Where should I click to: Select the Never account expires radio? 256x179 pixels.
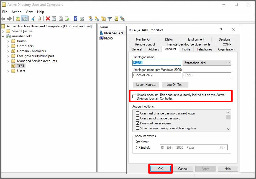[x=138, y=141]
